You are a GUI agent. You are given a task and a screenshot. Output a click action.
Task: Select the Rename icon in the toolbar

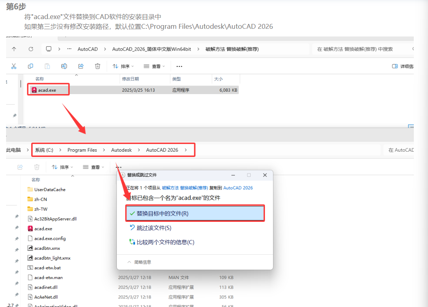pos(64,66)
